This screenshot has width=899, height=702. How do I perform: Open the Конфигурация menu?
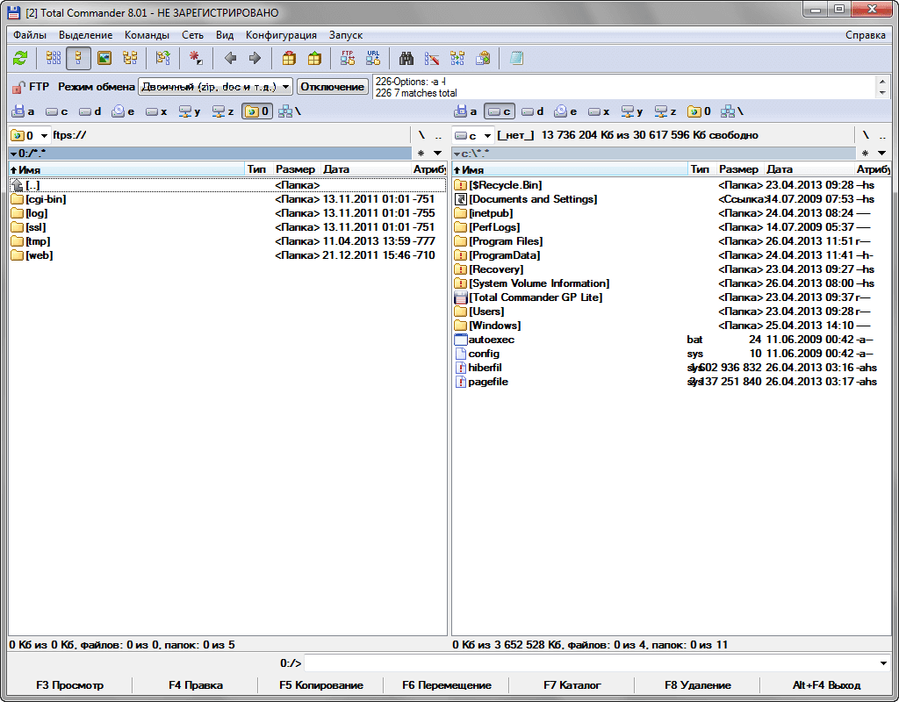pos(281,35)
